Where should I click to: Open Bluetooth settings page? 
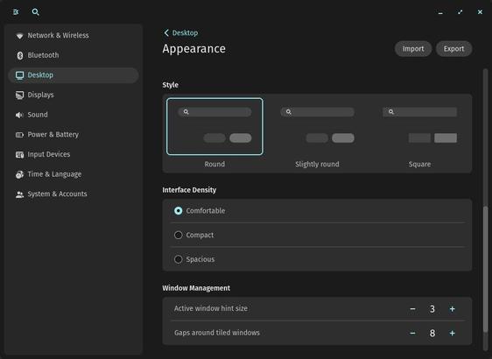pyautogui.click(x=74, y=55)
